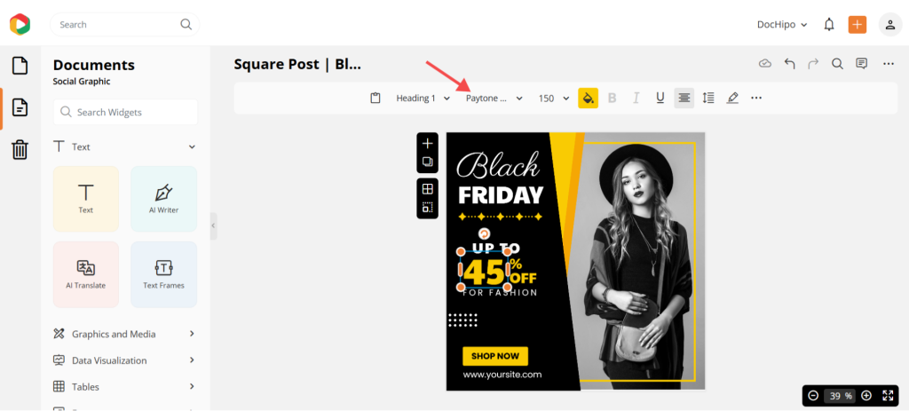Click the cloud save status icon
The width and height of the screenshot is (909, 411).
click(x=765, y=64)
